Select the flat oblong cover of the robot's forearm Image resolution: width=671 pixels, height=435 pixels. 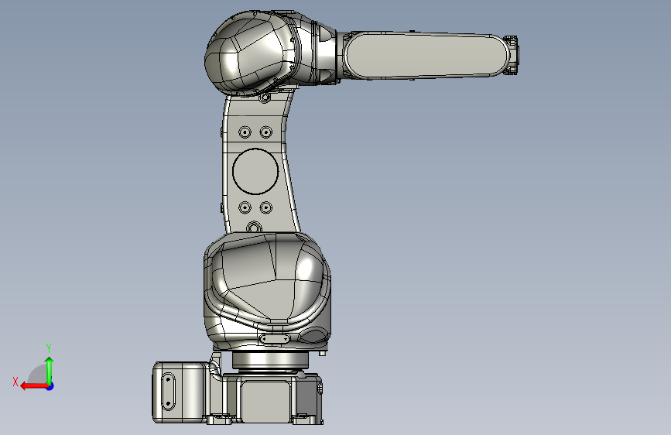click(426, 56)
